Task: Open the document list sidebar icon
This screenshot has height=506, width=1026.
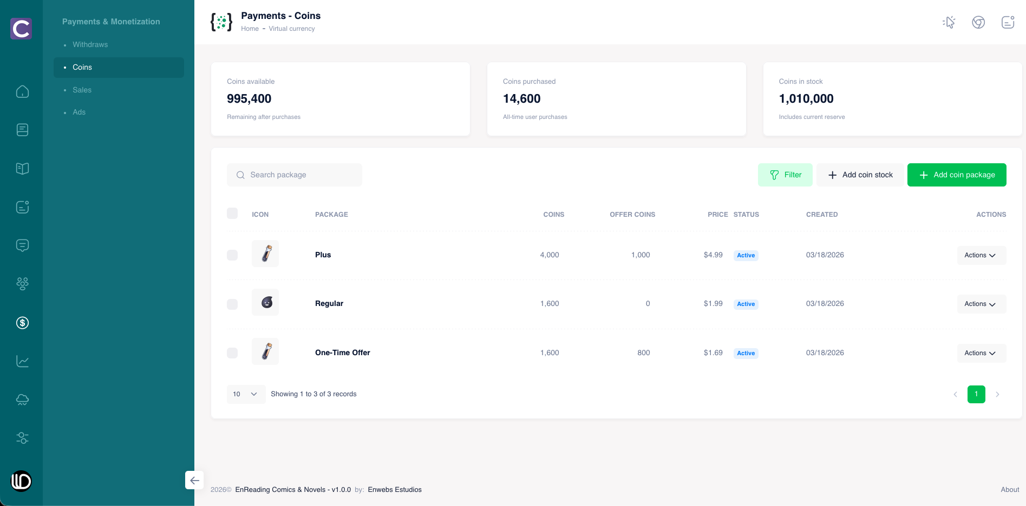Action: [22, 130]
